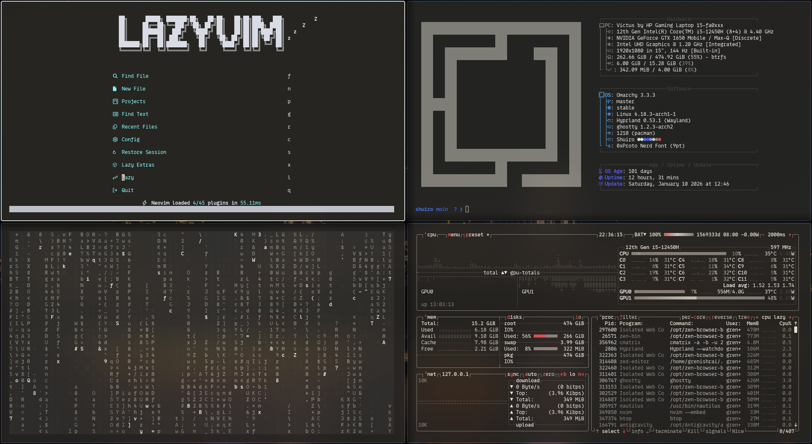Image resolution: width=812 pixels, height=444 pixels.
Task: Select the mem box label in btop
Action: 430,317
